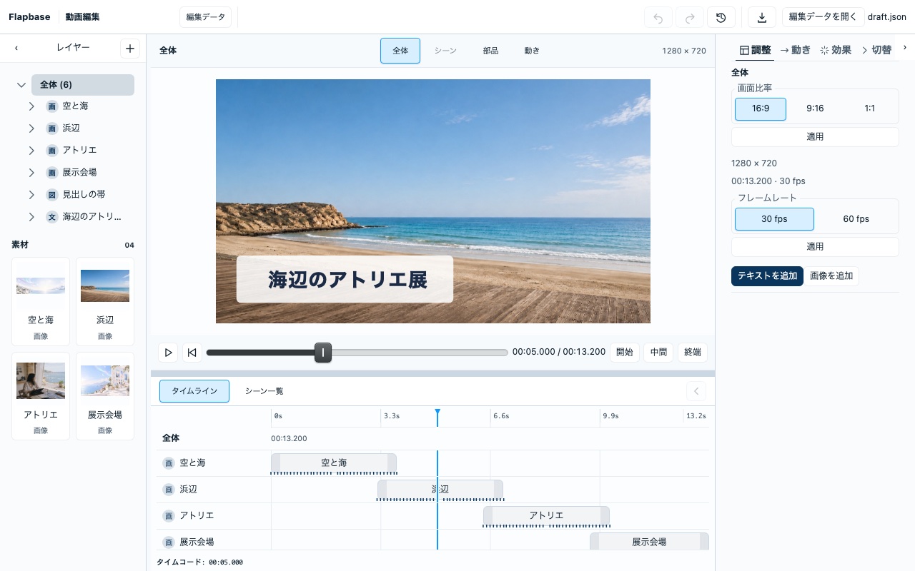This screenshot has width=915, height=571.
Task: Select the 9:16 aspect ratio
Action: click(x=815, y=108)
